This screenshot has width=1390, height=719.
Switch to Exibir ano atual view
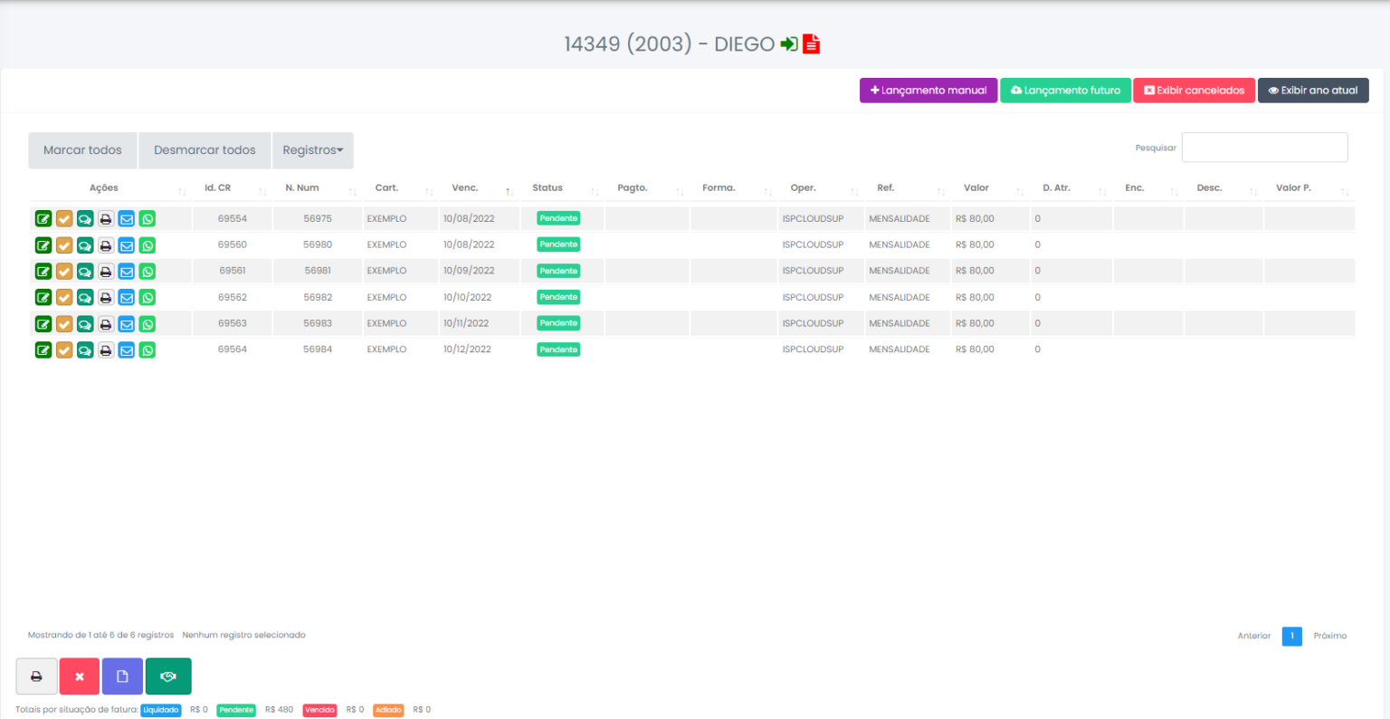point(1313,91)
